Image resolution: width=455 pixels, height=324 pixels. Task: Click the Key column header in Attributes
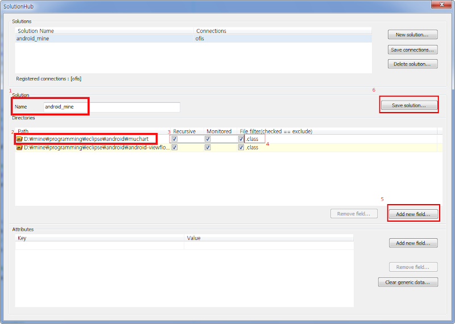pyautogui.click(x=100, y=238)
